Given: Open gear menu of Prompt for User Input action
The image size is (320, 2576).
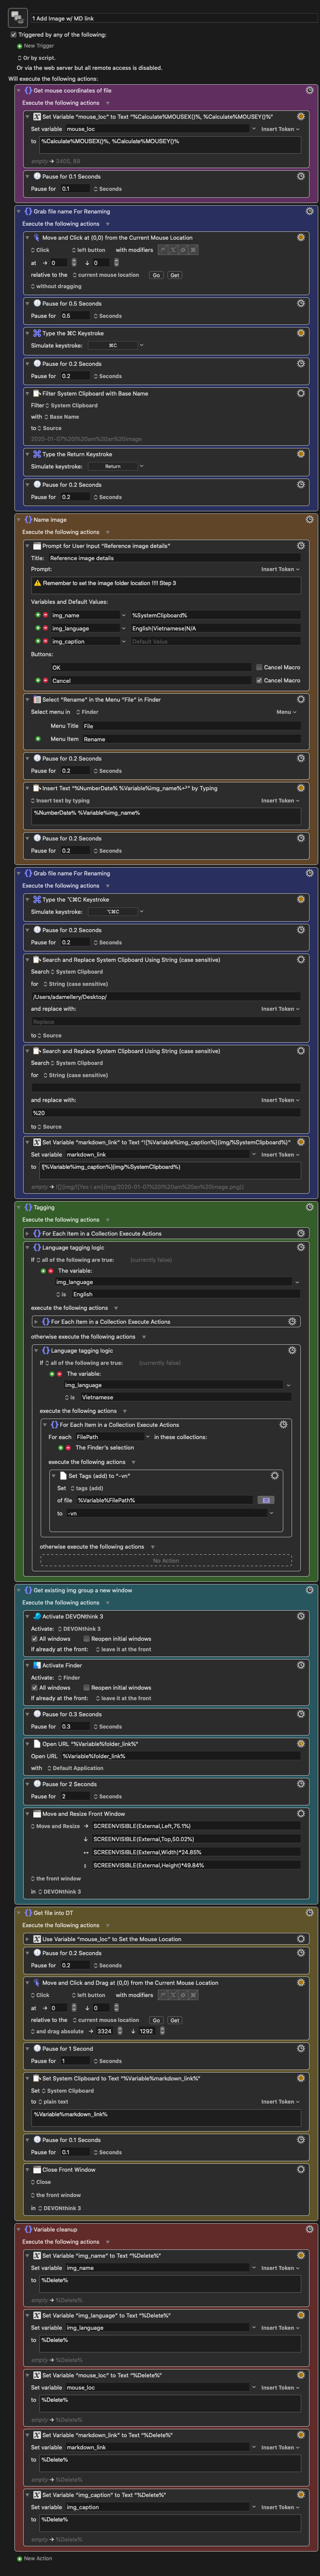Looking at the screenshot, I should (301, 546).
